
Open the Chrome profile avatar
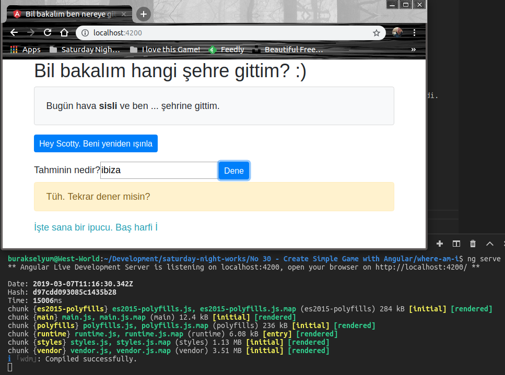[x=397, y=33]
